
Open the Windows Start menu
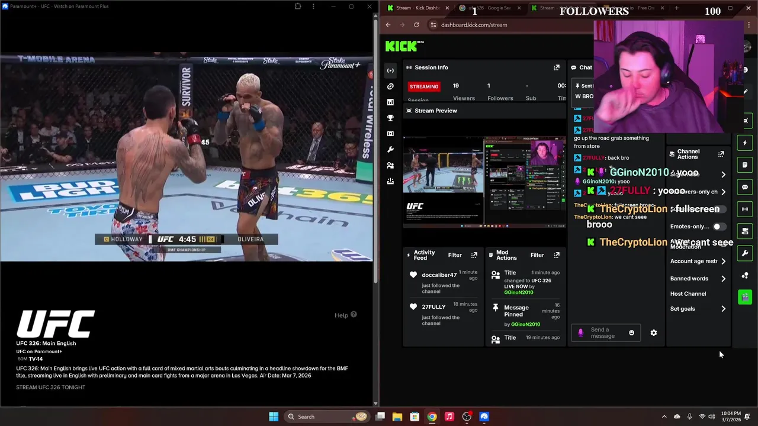(x=274, y=417)
